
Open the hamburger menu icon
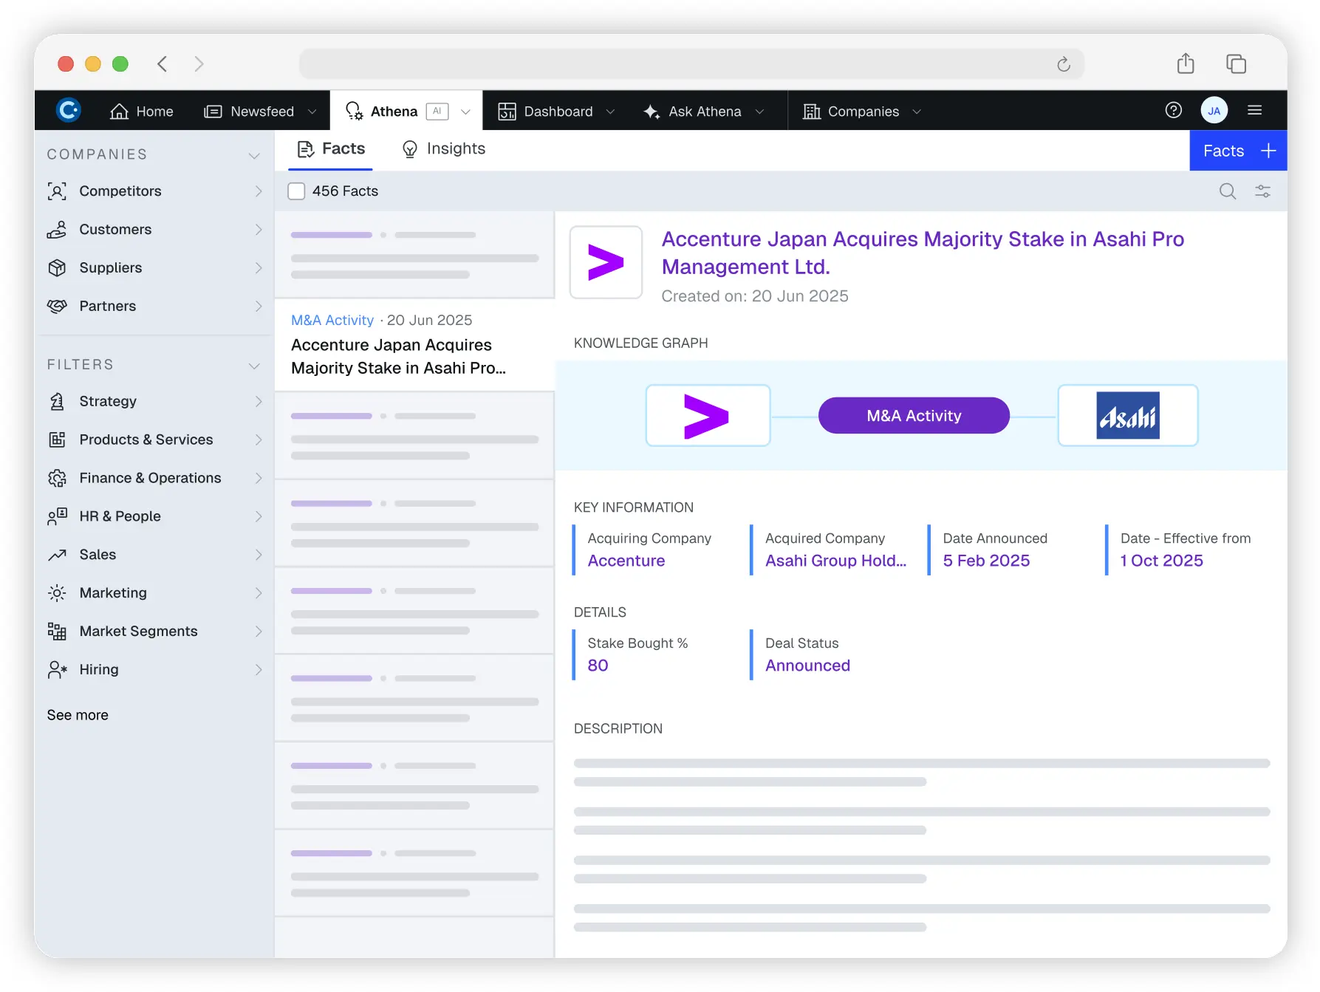[1254, 111]
